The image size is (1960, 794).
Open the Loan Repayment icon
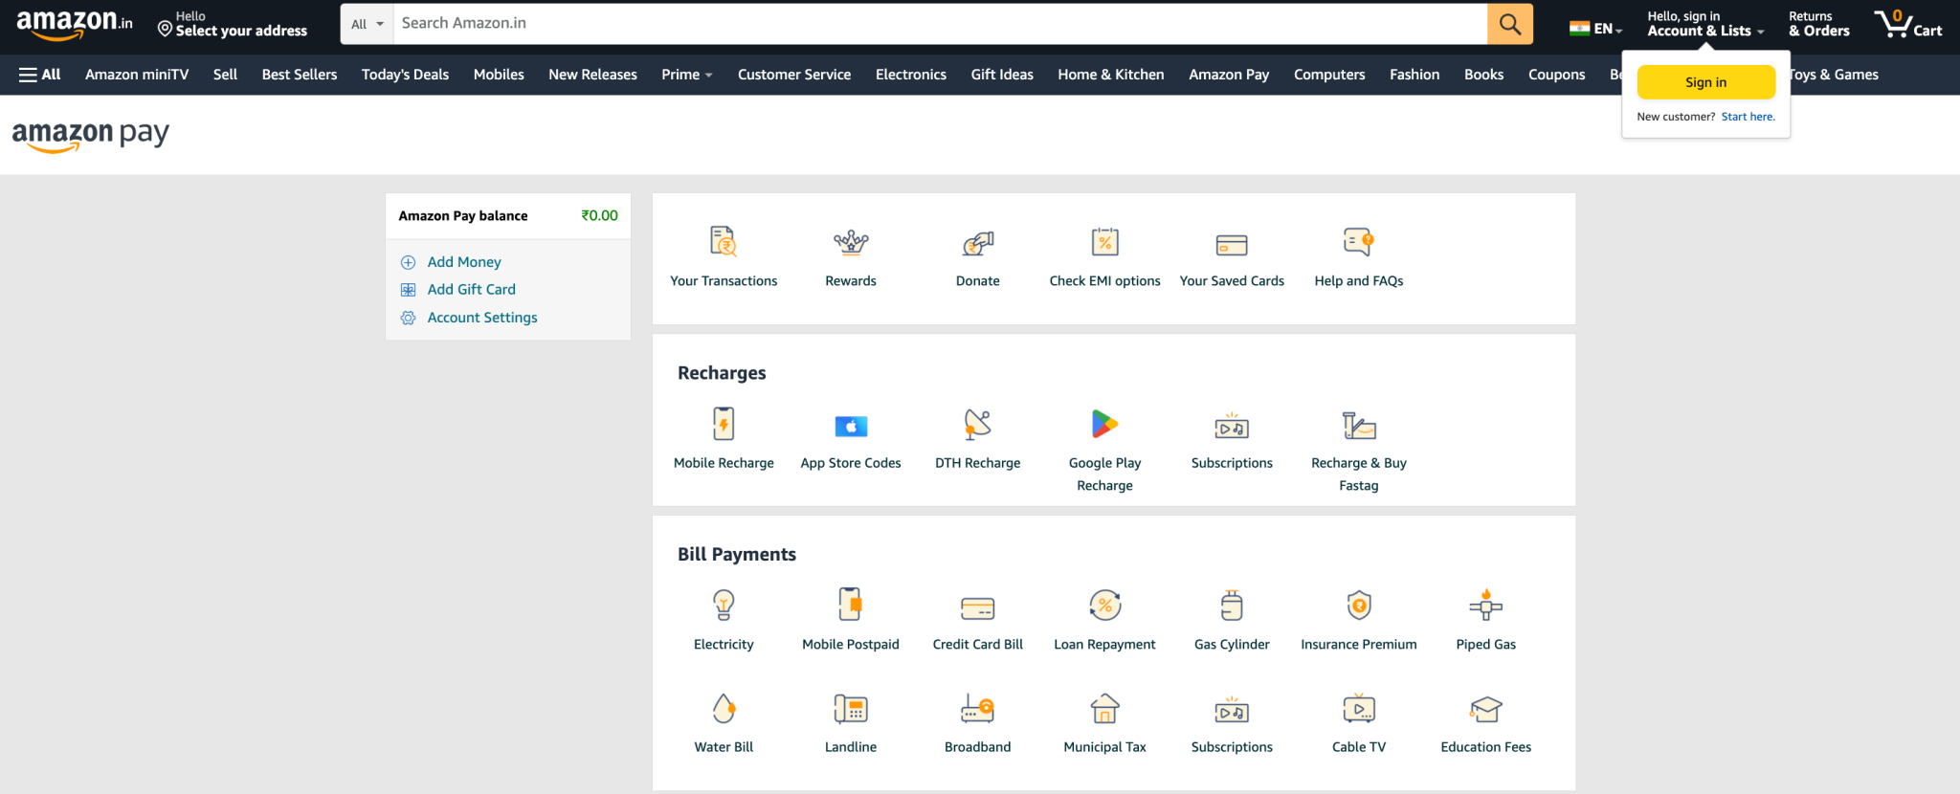(x=1104, y=606)
